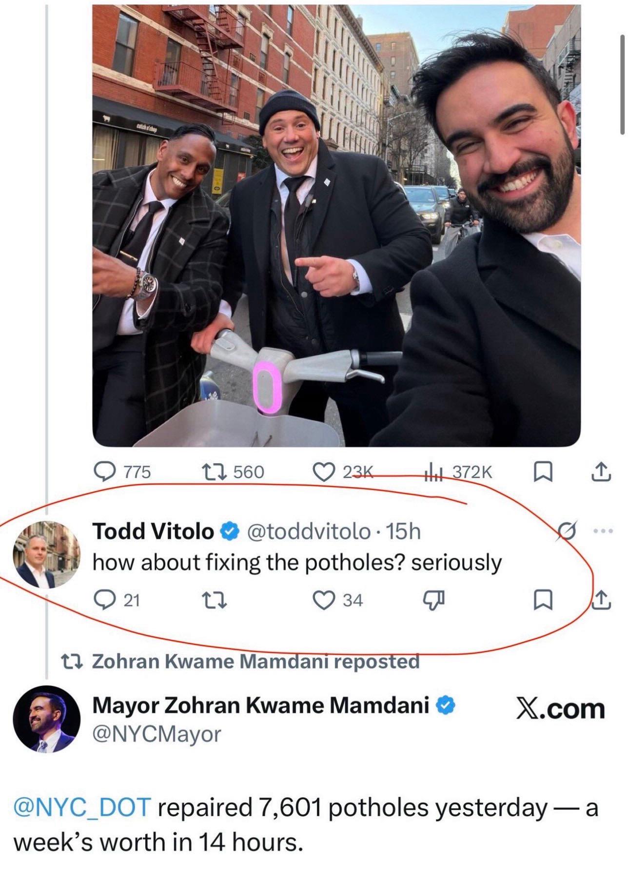Share Todd Vitolo's reply
629x883 pixels.
pos(601,600)
